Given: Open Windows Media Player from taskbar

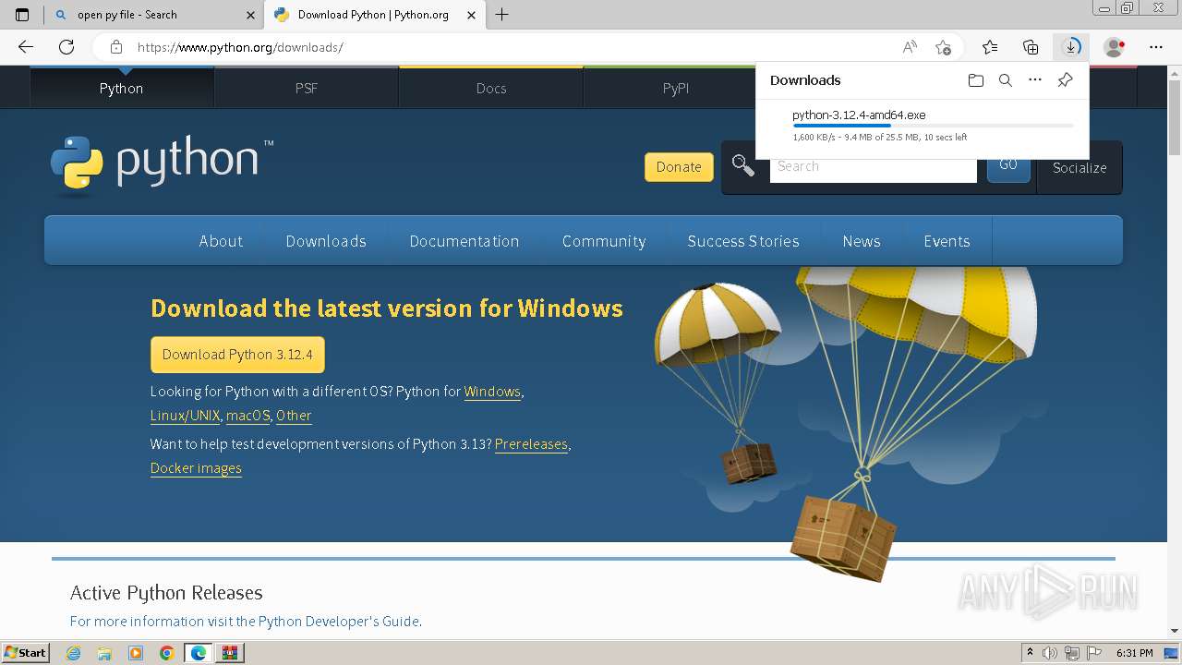Looking at the screenshot, I should click(136, 653).
